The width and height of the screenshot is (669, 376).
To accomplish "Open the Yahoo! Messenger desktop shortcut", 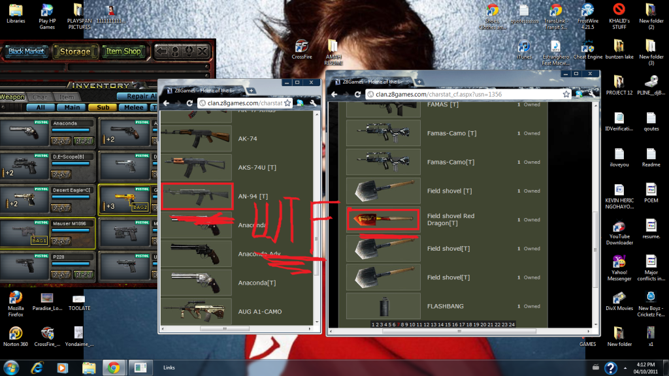I will [x=617, y=264].
